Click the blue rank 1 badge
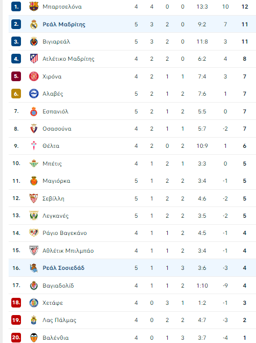 coord(16,6)
